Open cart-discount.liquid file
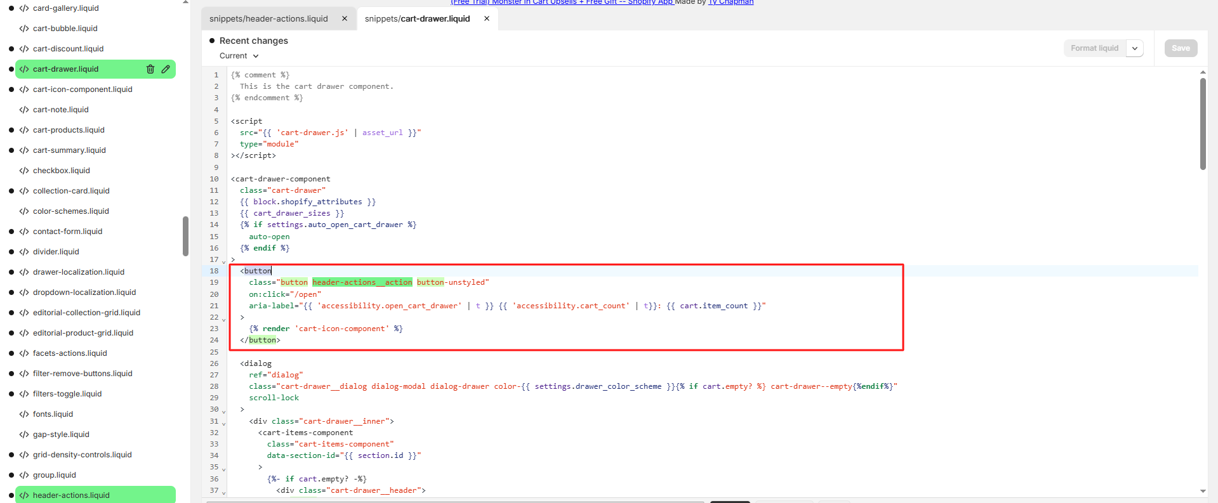The height and width of the screenshot is (503, 1218). pyautogui.click(x=68, y=49)
